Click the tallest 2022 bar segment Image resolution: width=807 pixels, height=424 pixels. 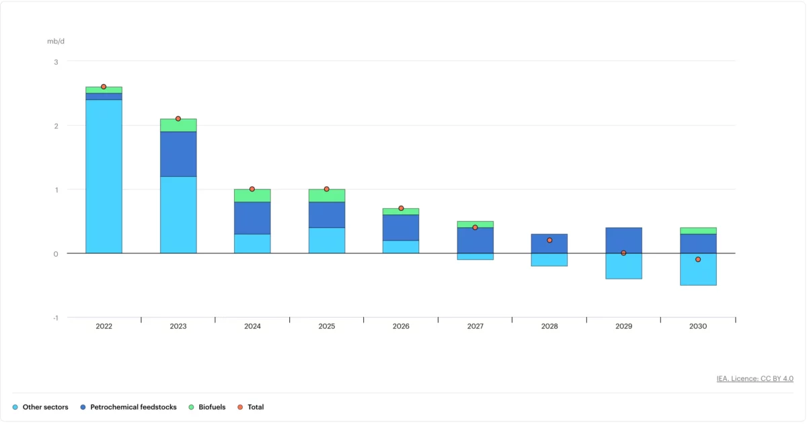coord(104,175)
